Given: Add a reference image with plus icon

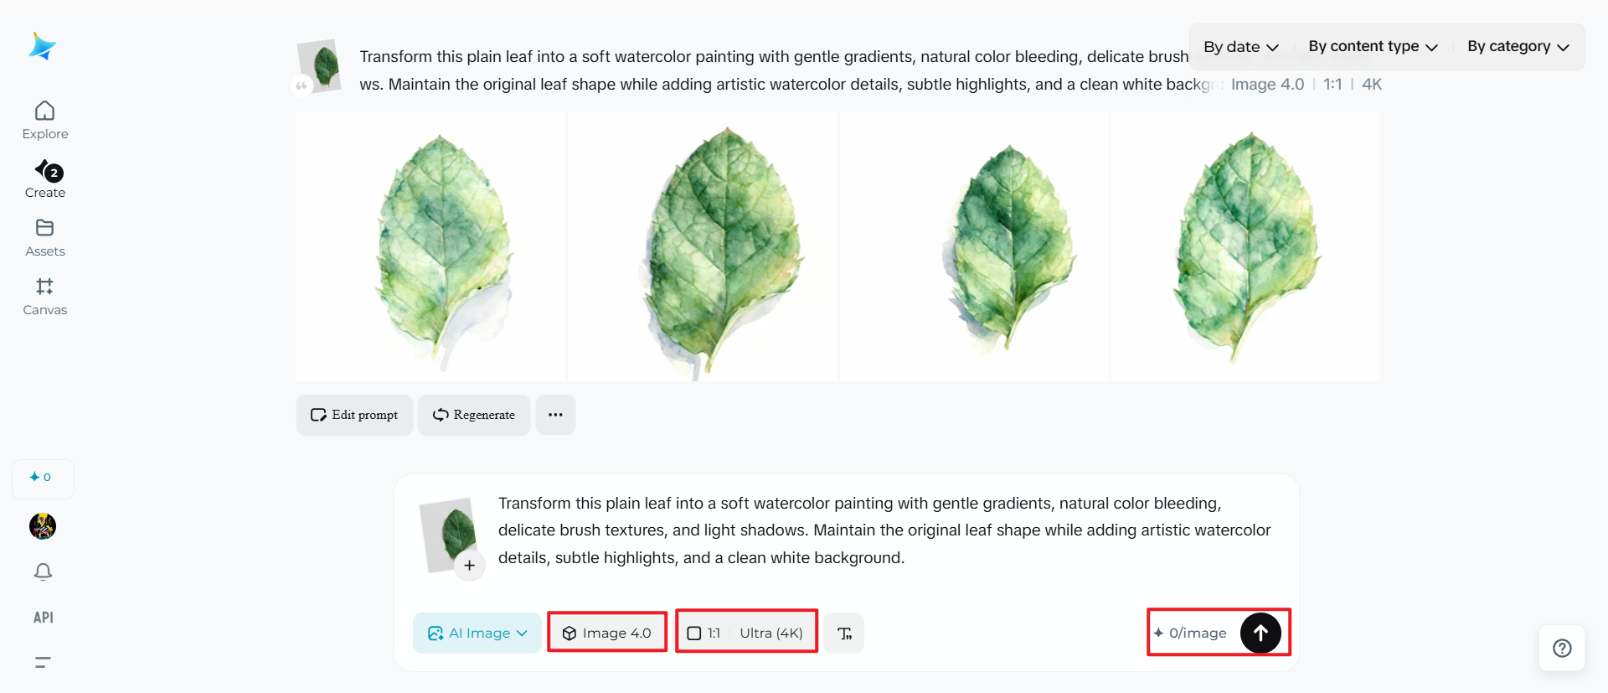Looking at the screenshot, I should [x=470, y=566].
